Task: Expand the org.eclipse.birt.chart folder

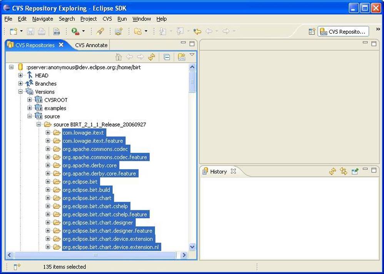Action: coord(48,198)
